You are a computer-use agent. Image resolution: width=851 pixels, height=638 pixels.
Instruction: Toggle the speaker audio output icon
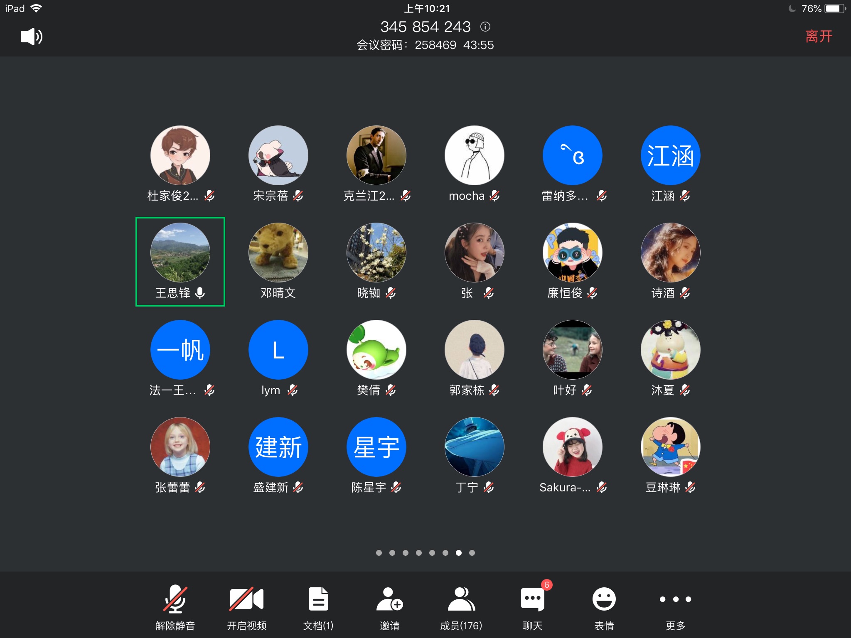point(32,37)
